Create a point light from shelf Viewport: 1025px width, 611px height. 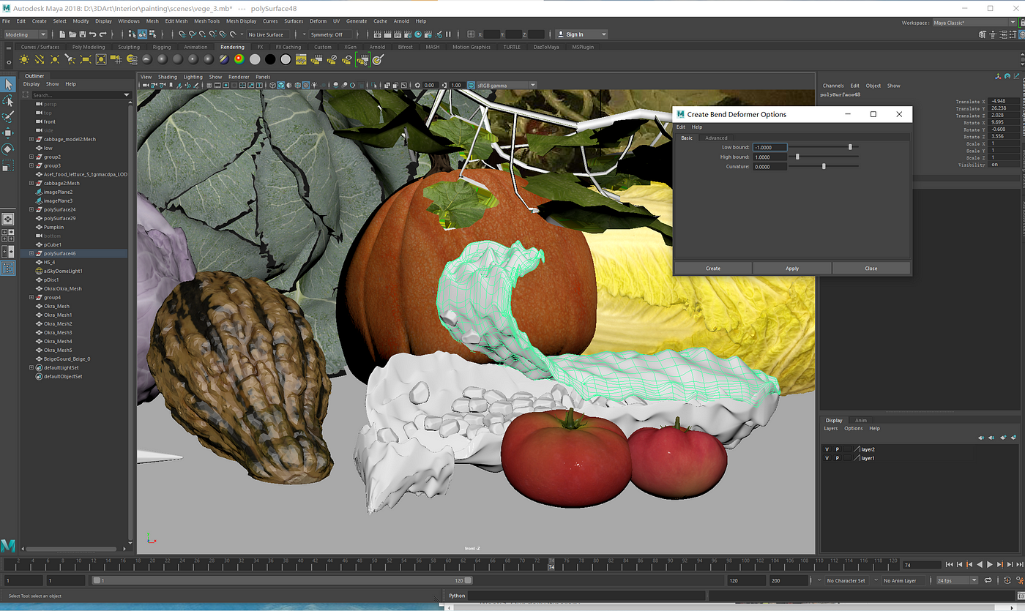55,59
